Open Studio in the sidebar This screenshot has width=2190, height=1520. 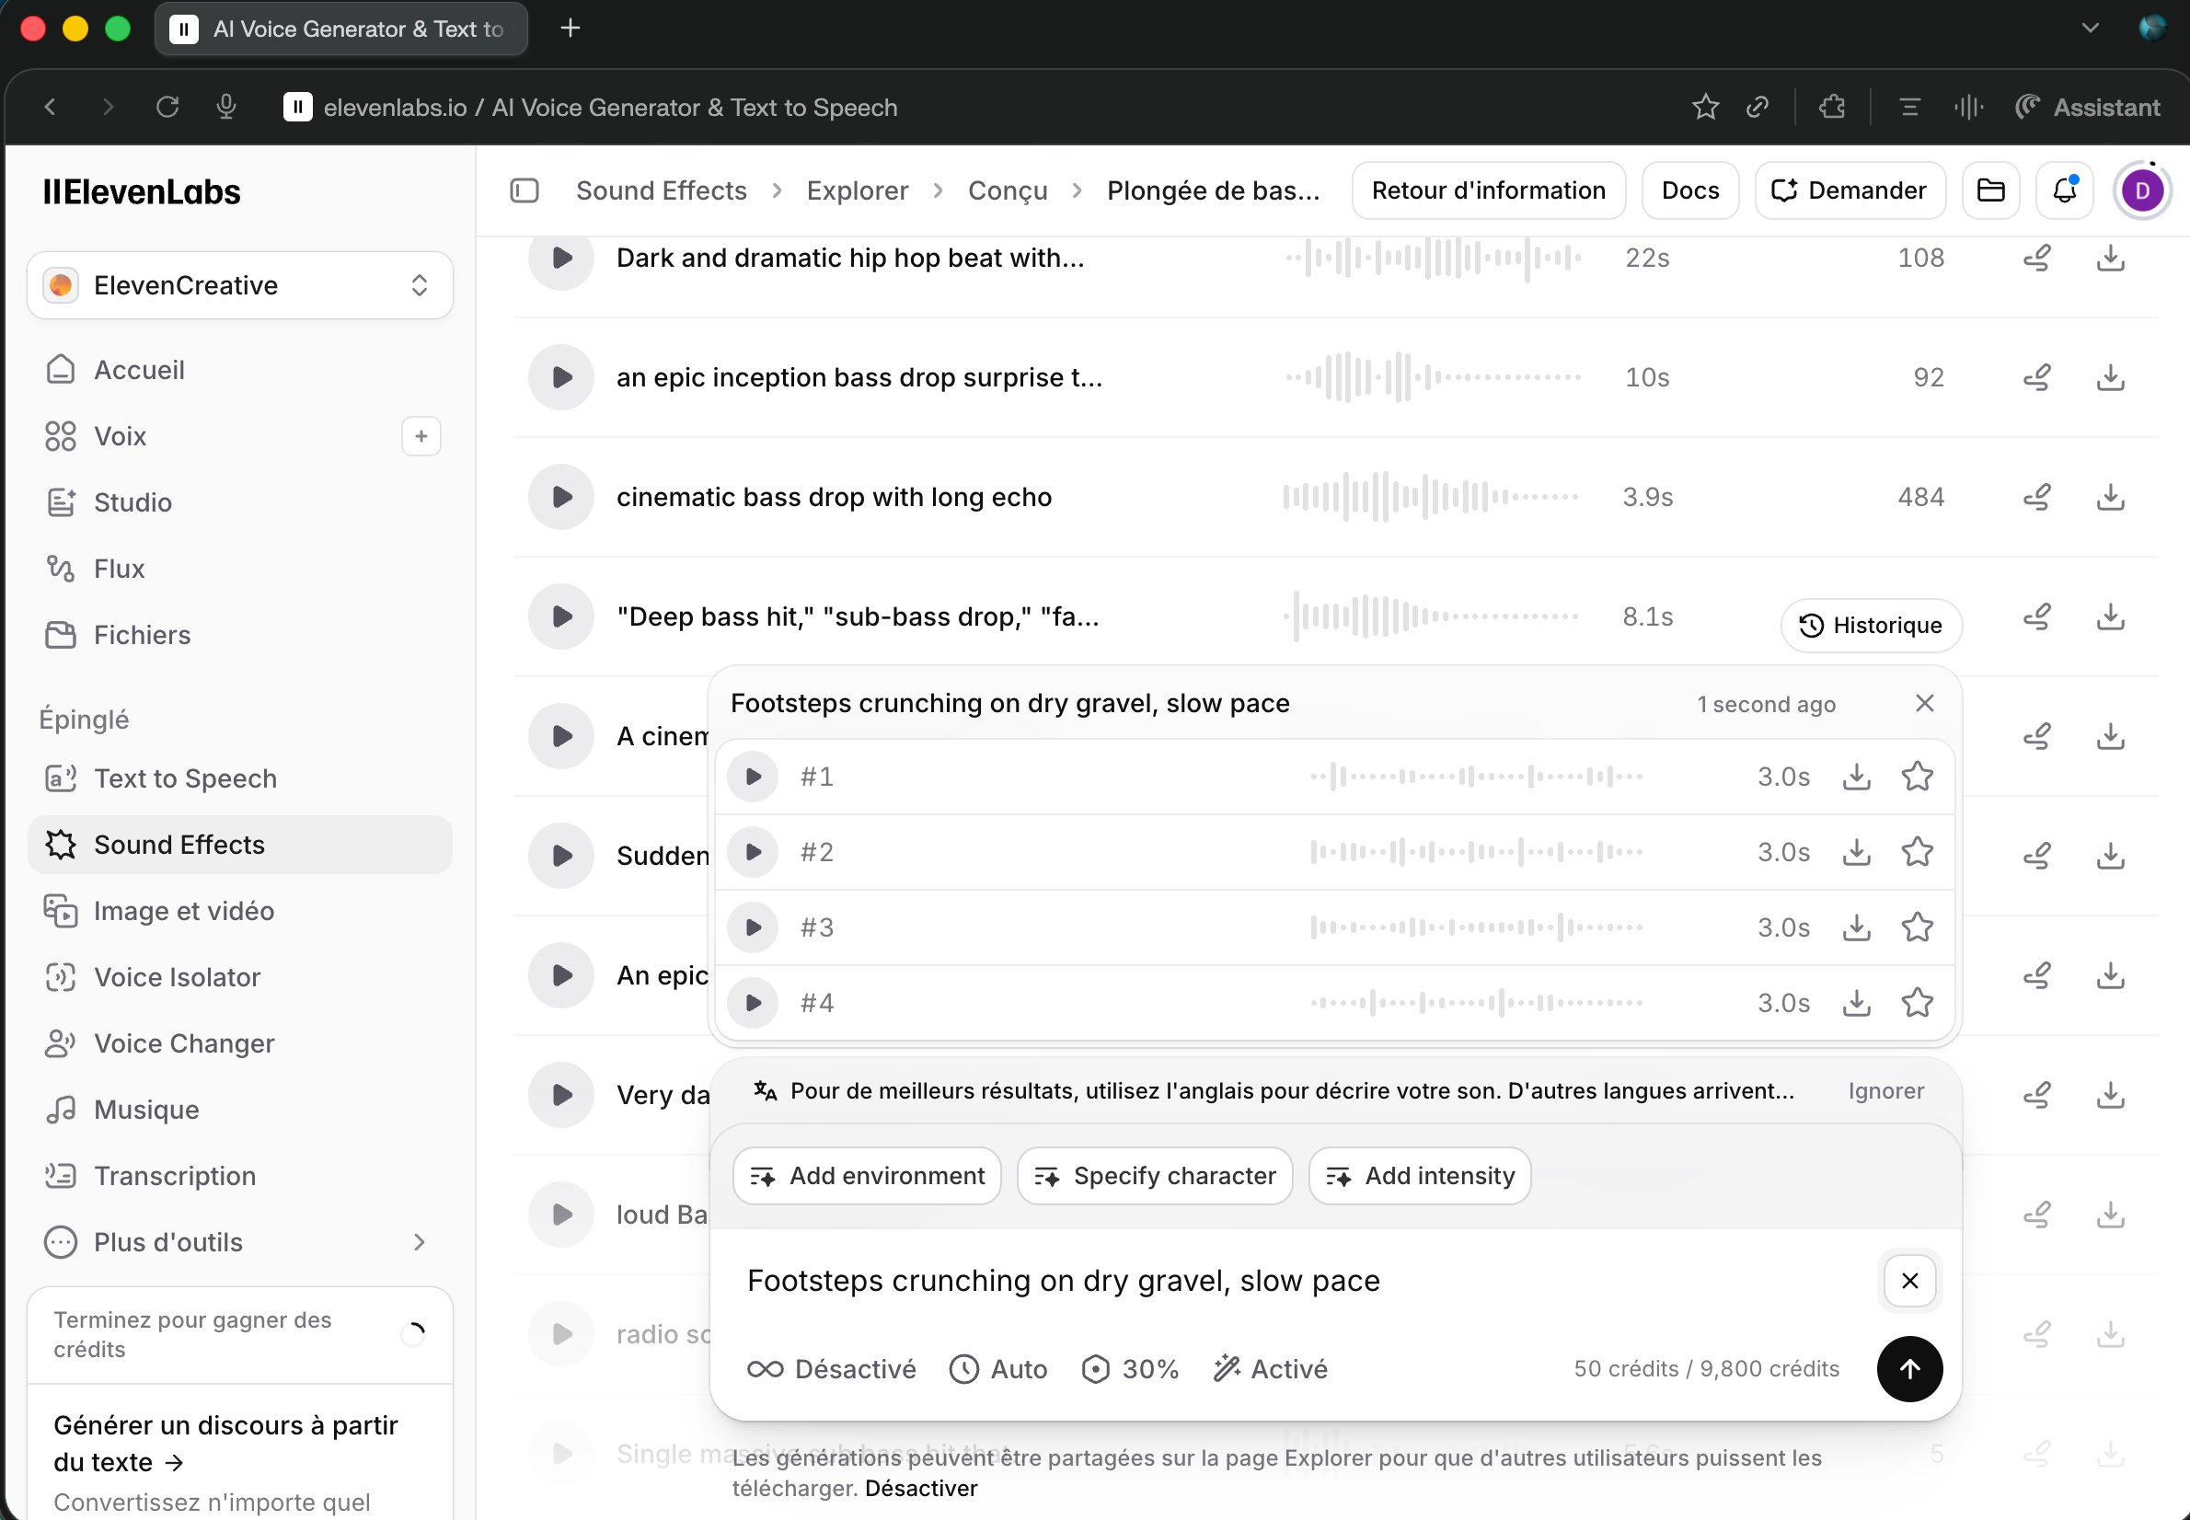click(x=240, y=501)
